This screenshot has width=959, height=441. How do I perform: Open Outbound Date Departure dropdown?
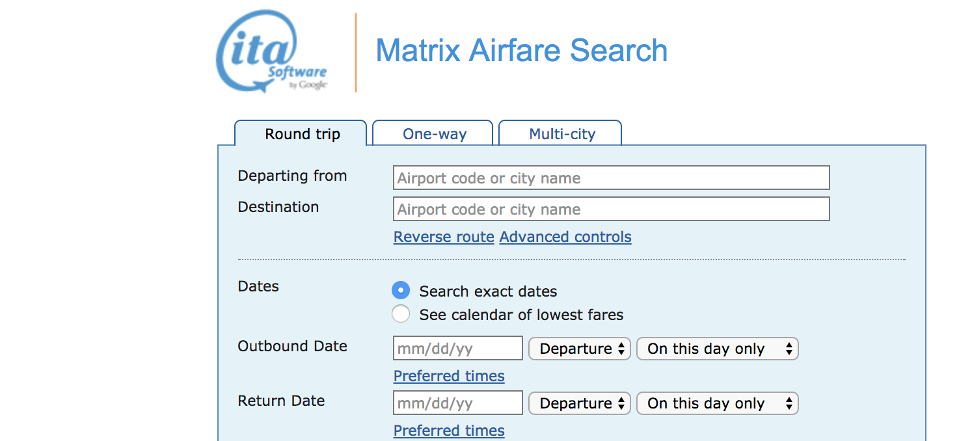[x=580, y=349]
